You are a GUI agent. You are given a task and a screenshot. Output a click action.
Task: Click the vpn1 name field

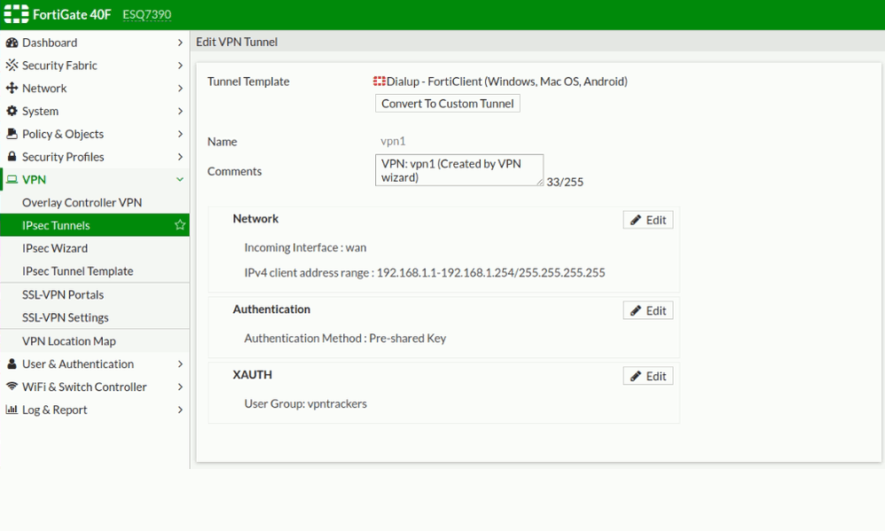[x=393, y=141]
